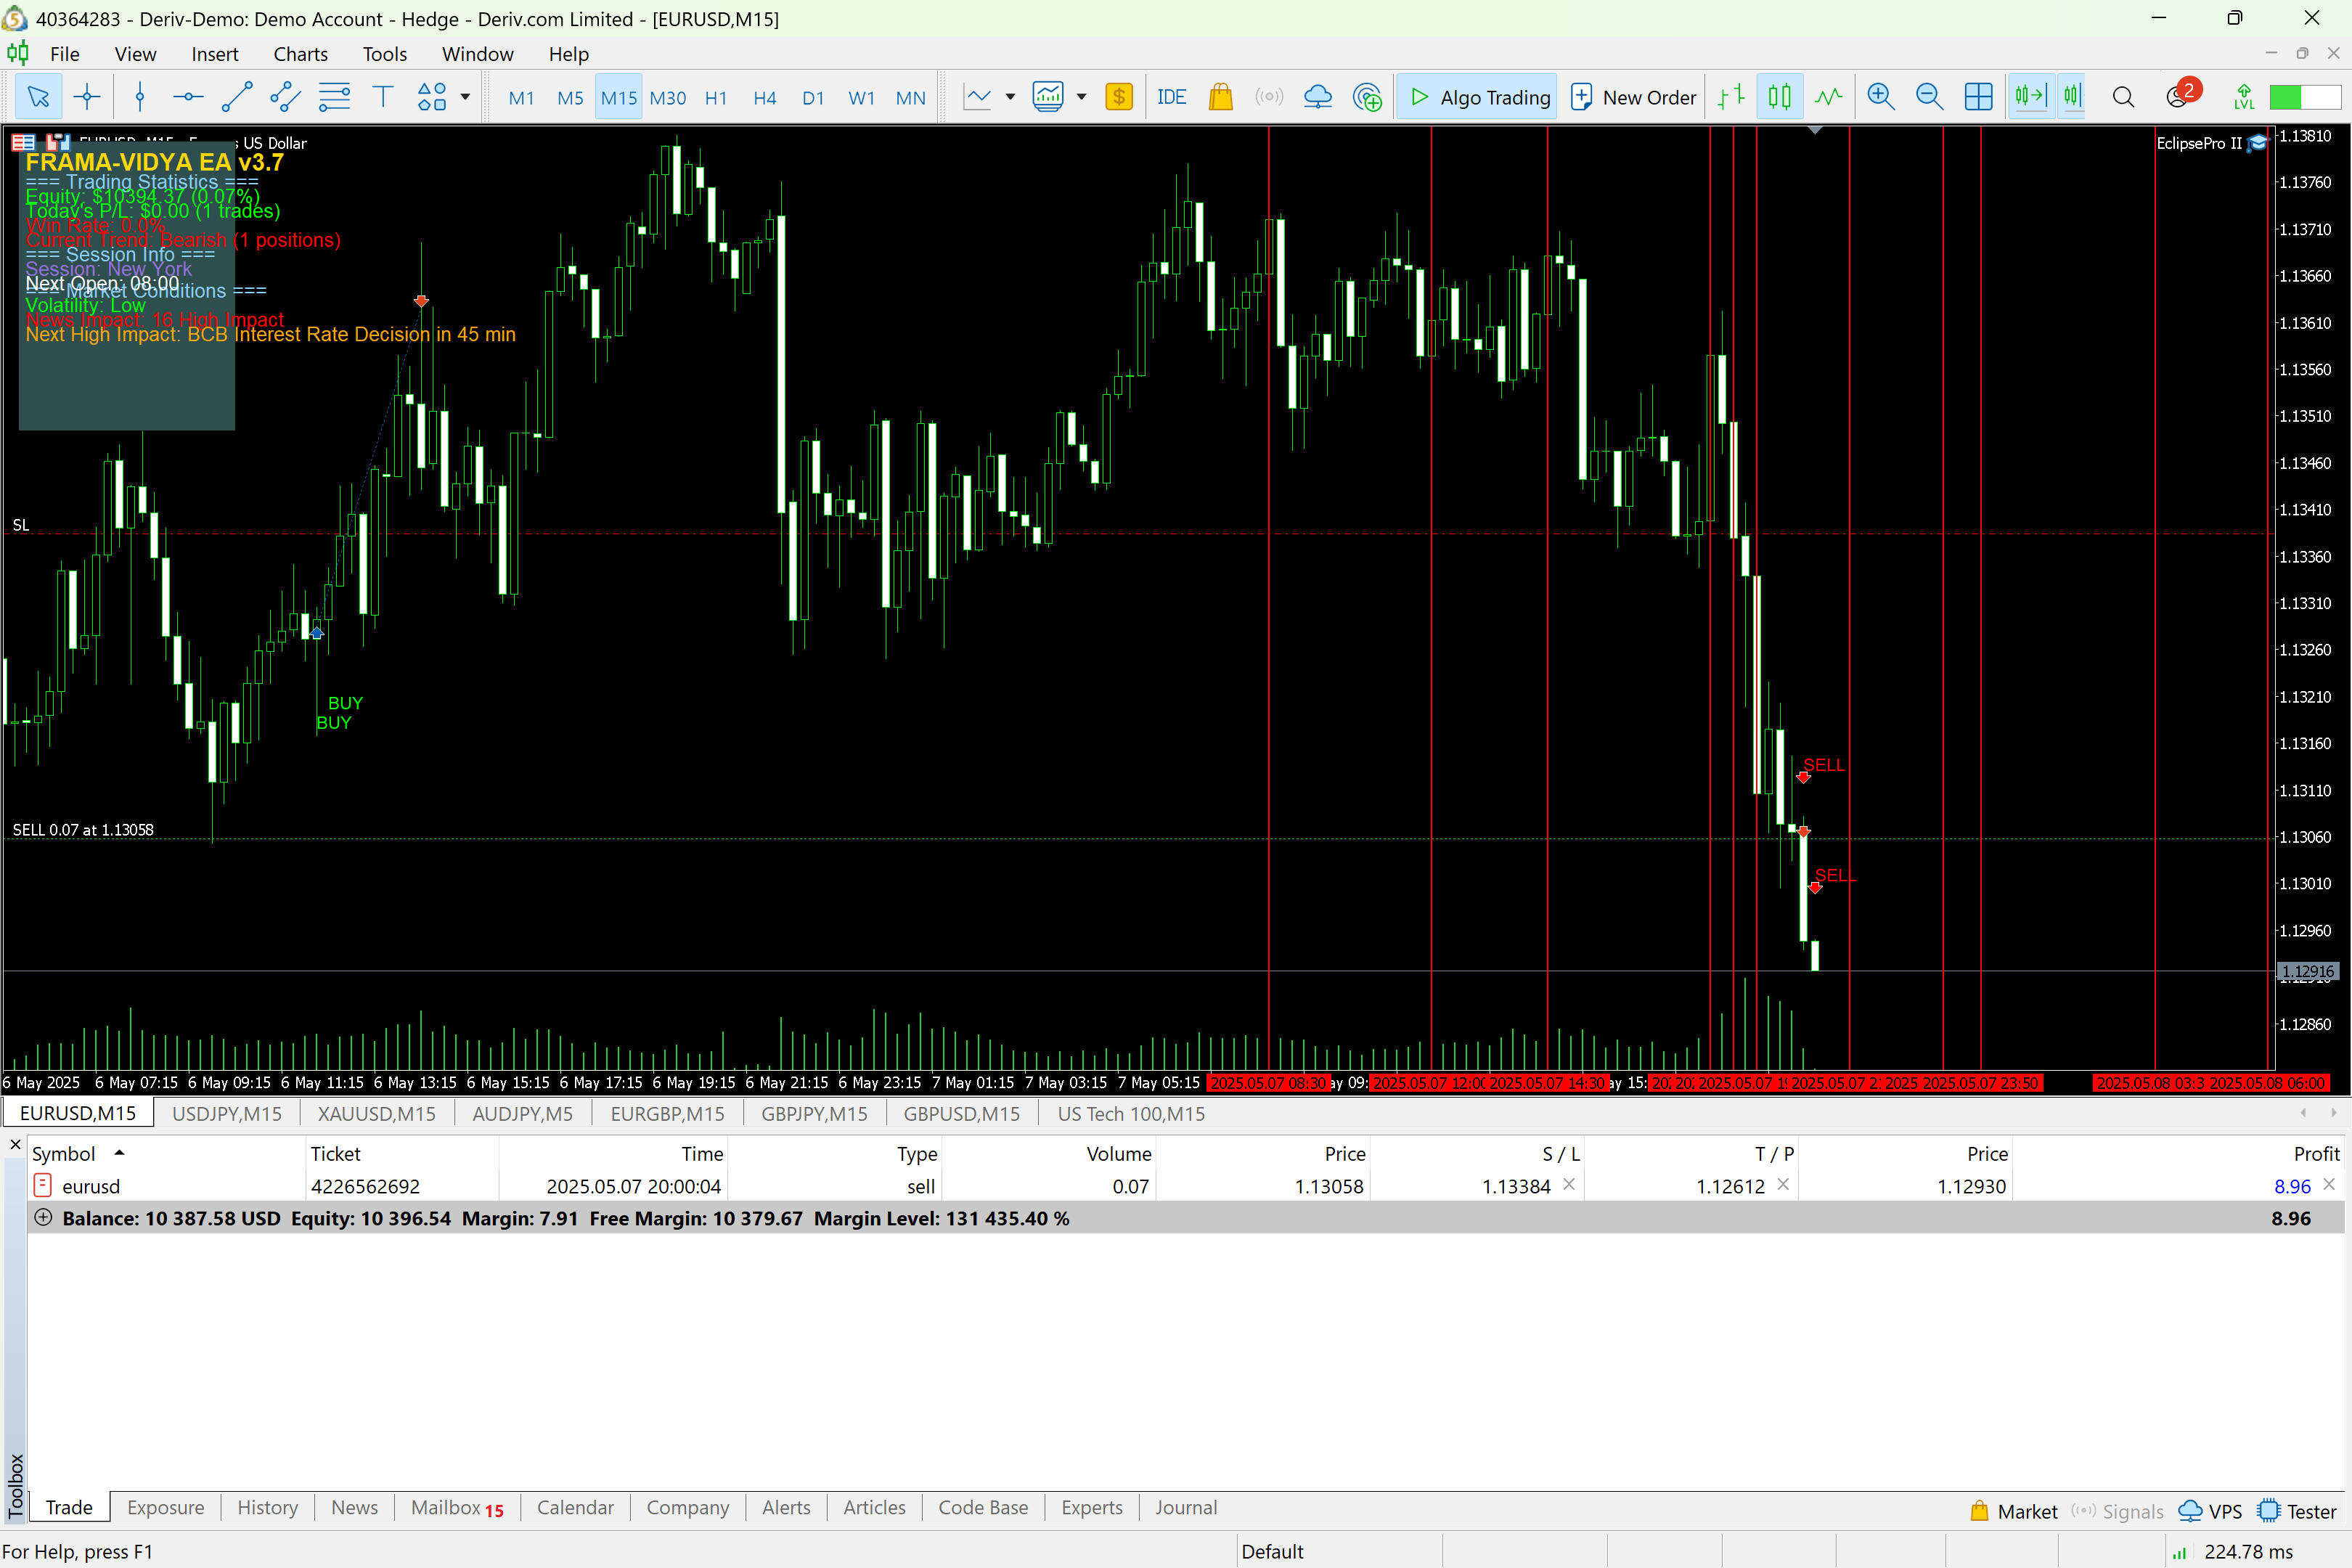Switch chart to candlestick mode
Viewport: 2352px width, 1568px height.
point(1780,97)
